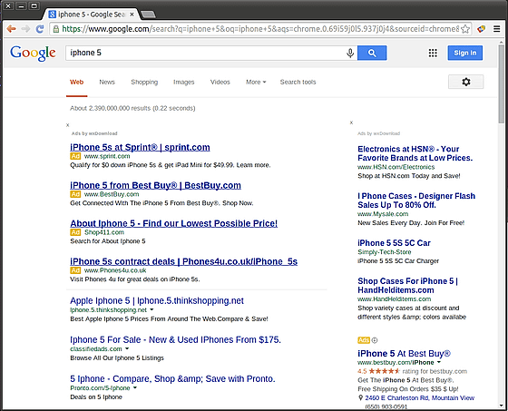Close the right wxDownload ads block
This screenshot has width=508, height=411.
coord(352,122)
